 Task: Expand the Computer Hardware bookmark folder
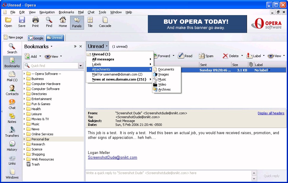pos(24,84)
